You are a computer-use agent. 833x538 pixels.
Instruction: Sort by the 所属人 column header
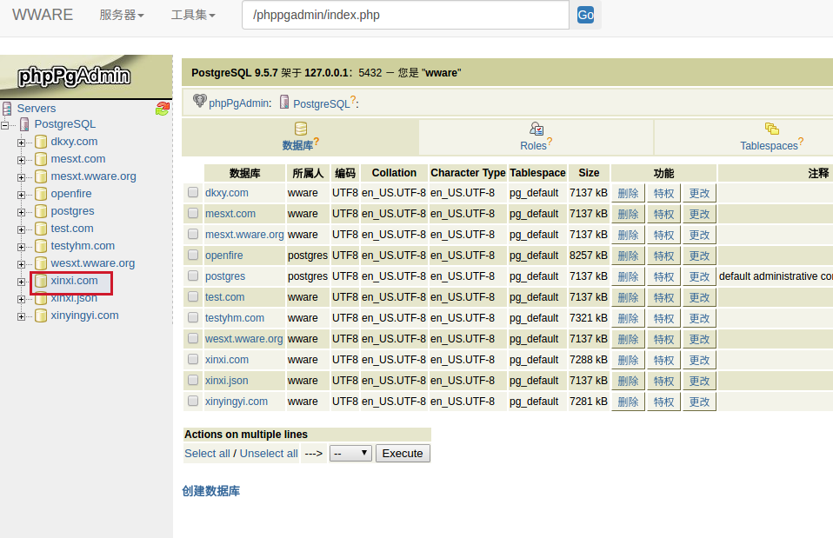[x=308, y=173]
